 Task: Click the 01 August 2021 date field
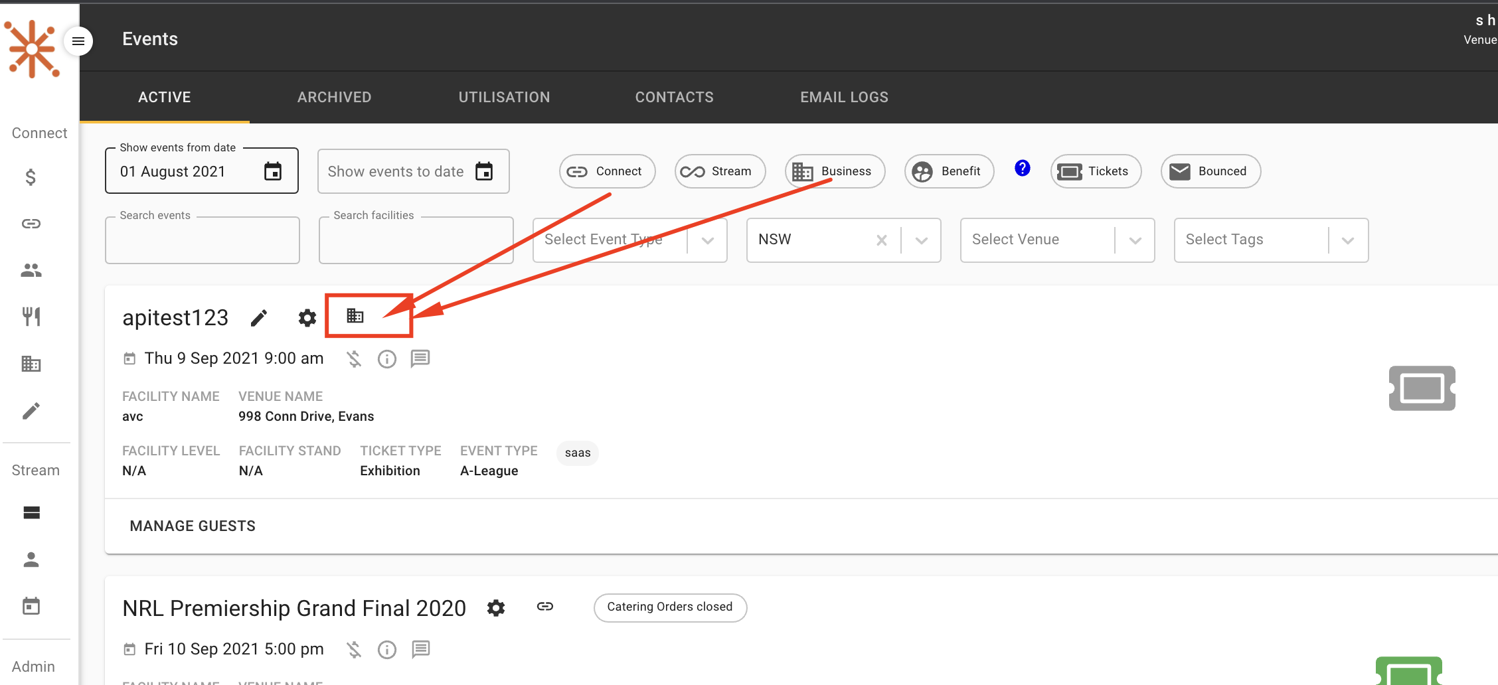202,171
